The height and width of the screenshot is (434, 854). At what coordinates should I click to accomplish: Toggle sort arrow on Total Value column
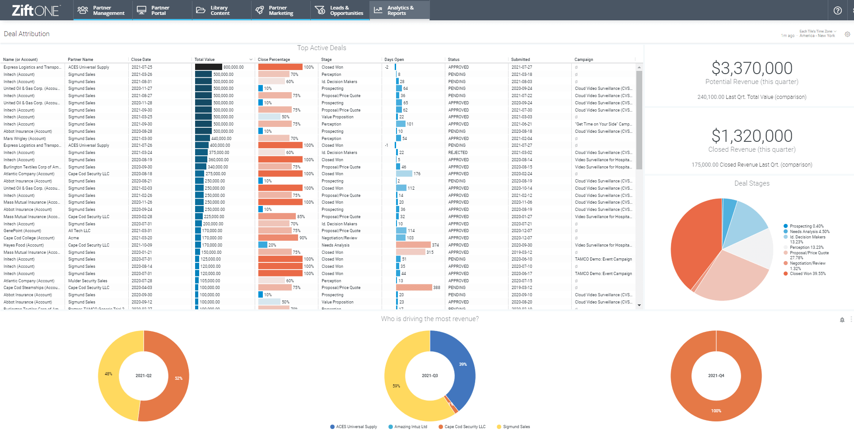[251, 60]
